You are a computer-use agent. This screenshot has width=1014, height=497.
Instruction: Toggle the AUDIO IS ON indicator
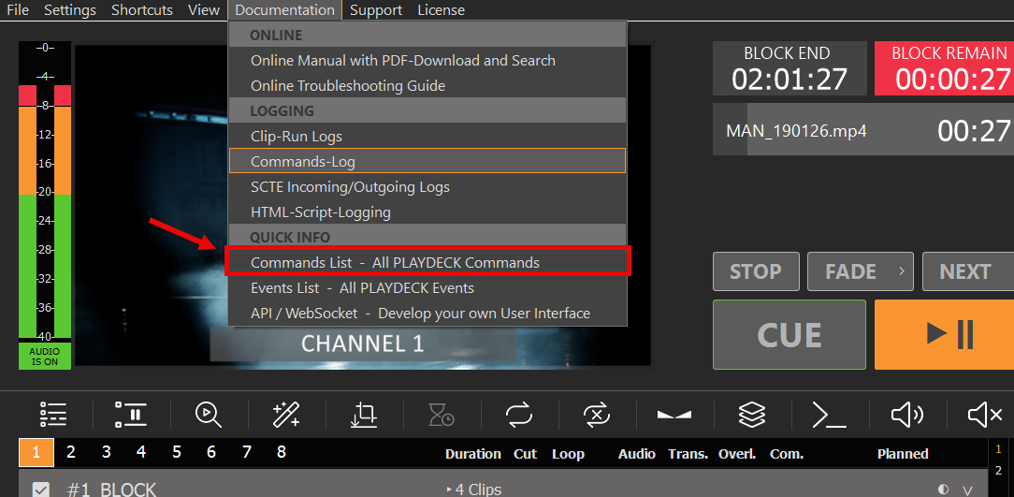(45, 357)
